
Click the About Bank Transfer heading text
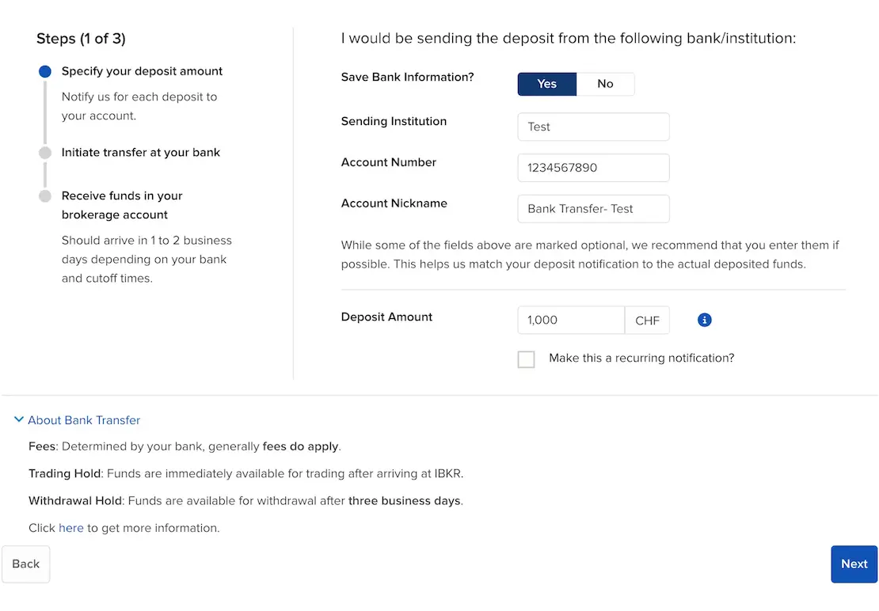(x=84, y=420)
